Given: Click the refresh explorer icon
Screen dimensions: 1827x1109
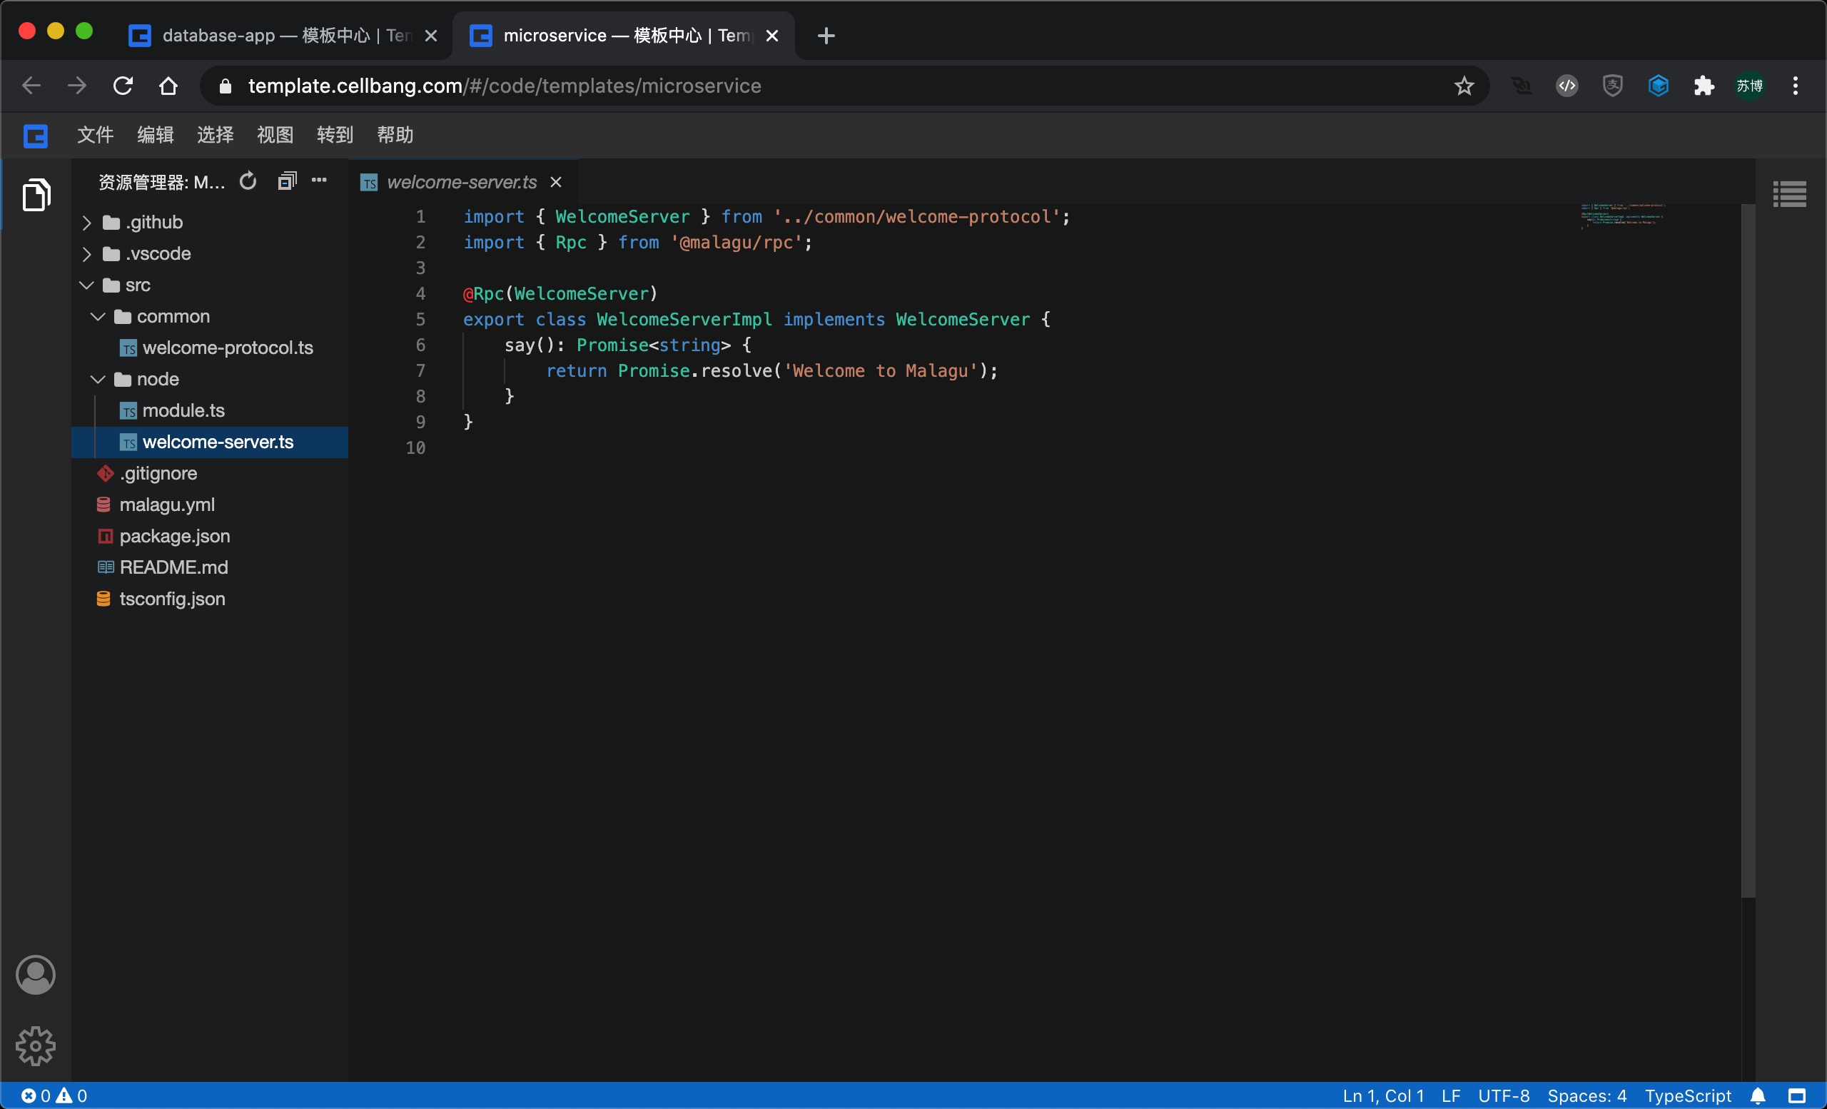Looking at the screenshot, I should click(248, 181).
